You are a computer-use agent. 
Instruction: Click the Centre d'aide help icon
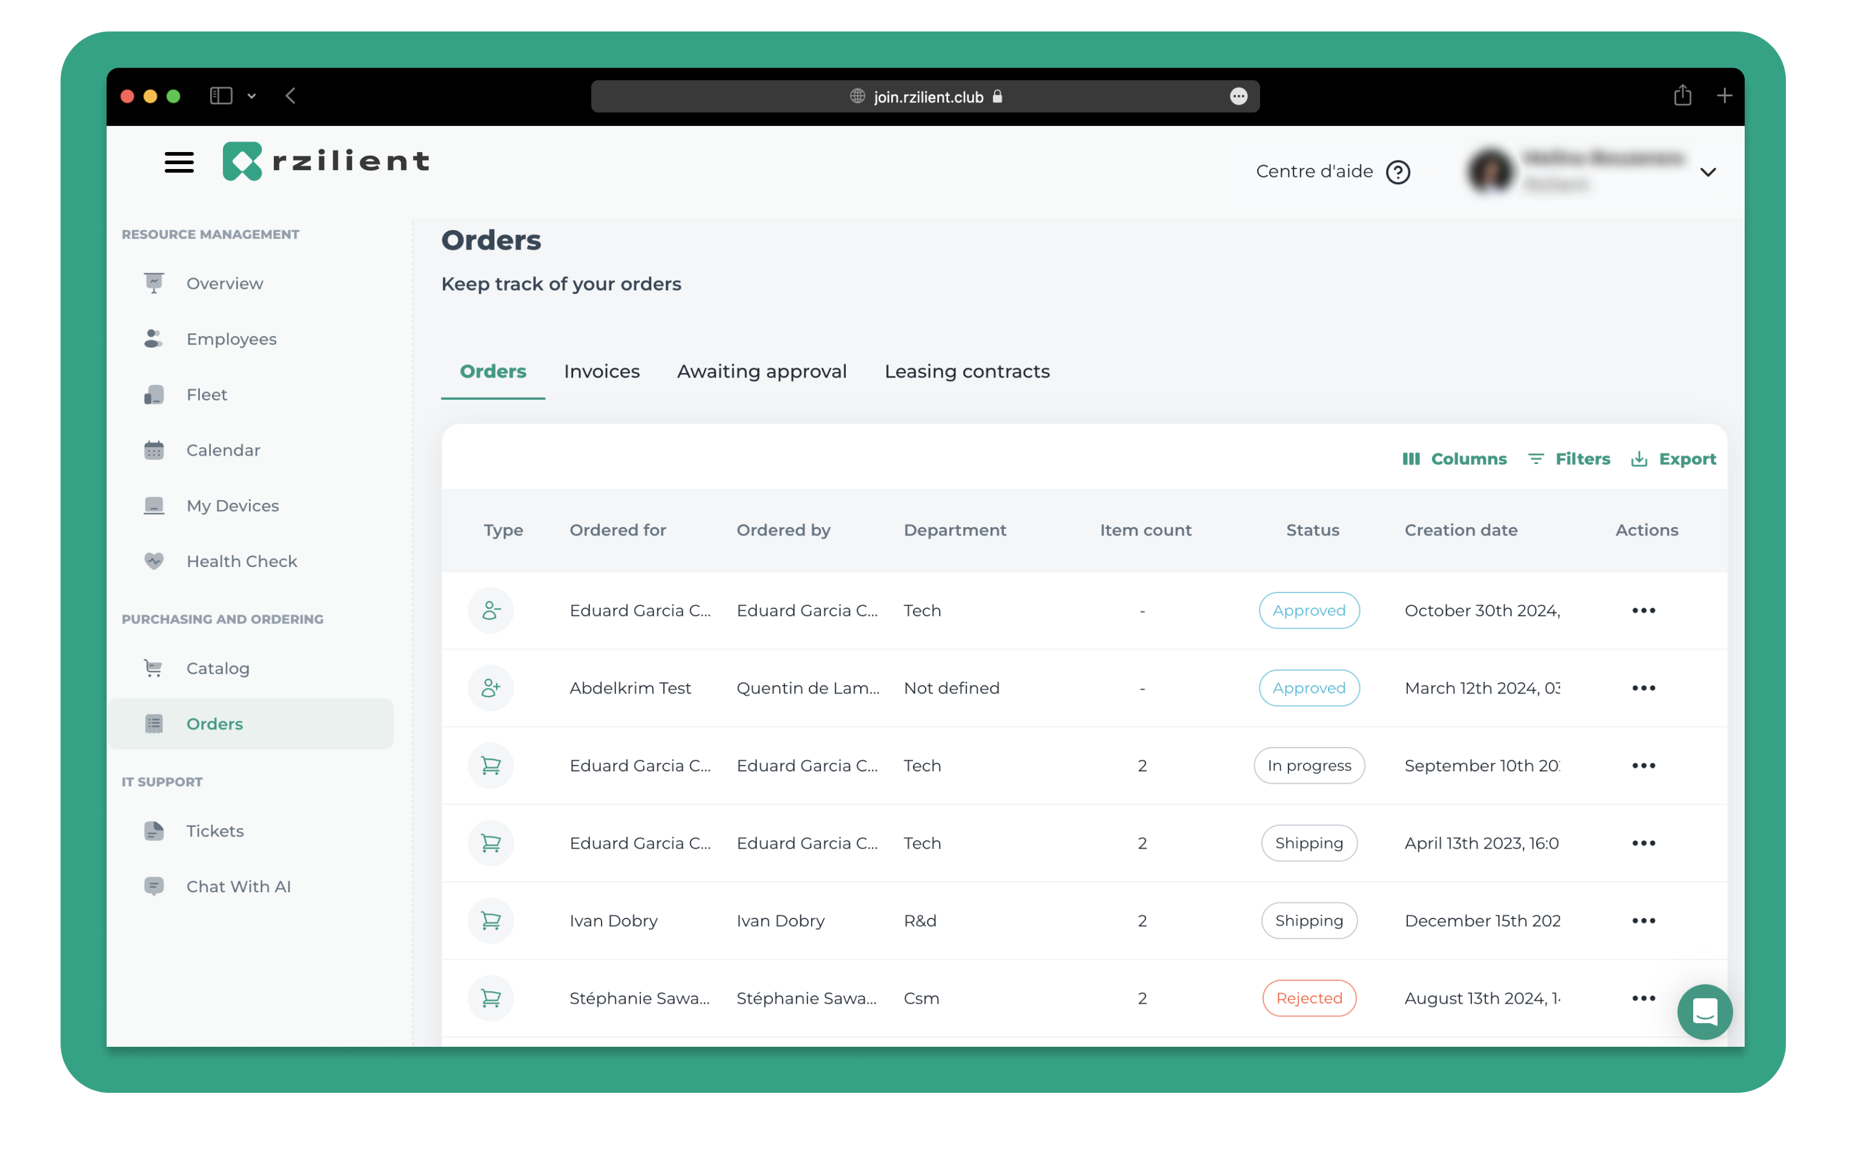point(1397,173)
